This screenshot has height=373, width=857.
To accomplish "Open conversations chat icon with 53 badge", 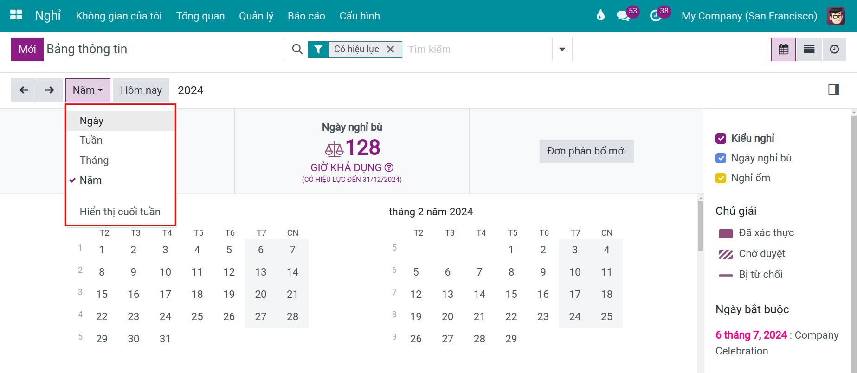I will [623, 16].
